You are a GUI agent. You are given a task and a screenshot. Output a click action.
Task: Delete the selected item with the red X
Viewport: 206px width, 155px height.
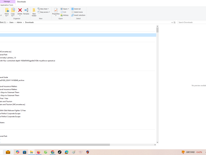20,12
